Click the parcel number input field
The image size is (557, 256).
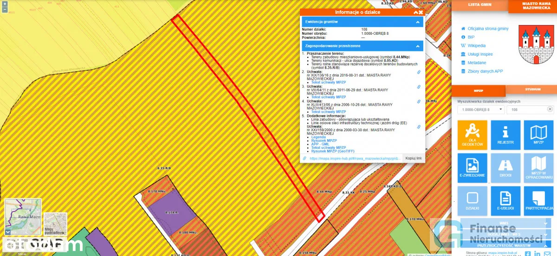point(526,109)
